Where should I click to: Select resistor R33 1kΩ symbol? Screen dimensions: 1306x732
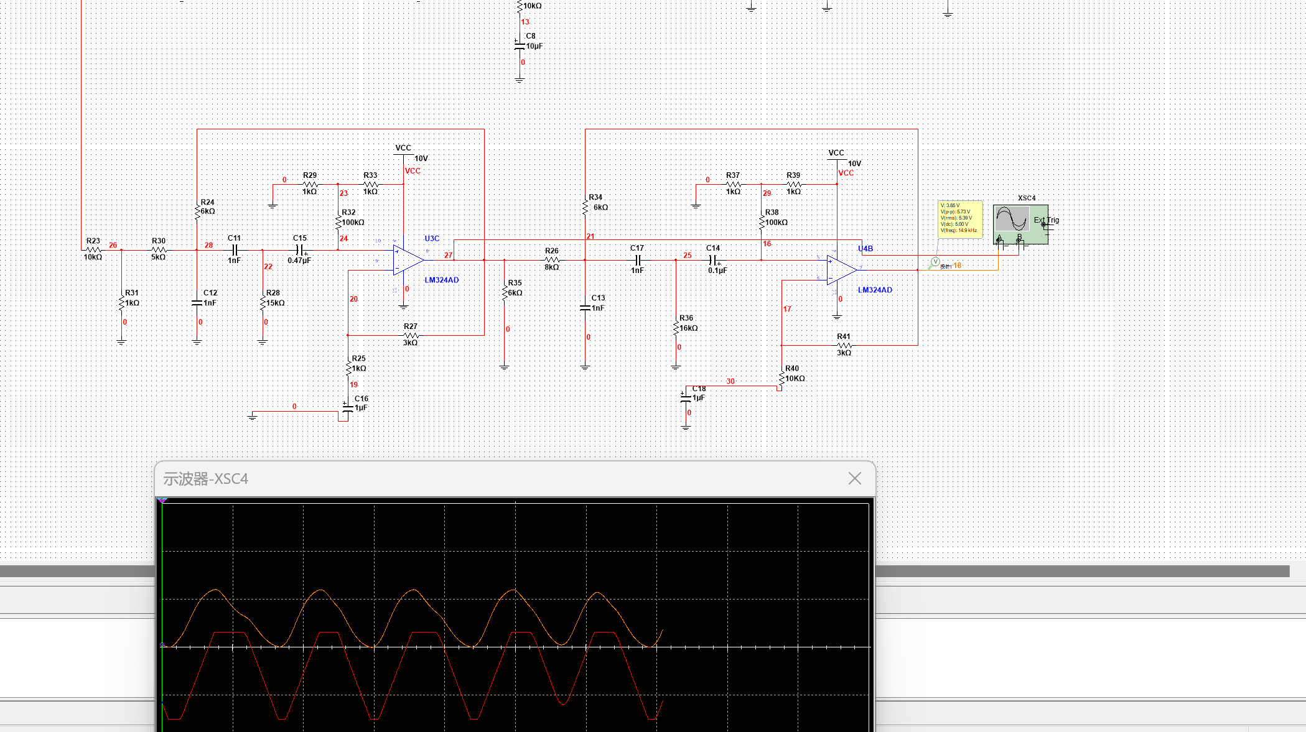pos(371,184)
